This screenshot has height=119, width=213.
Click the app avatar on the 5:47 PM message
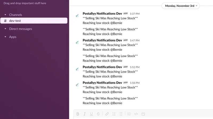click(77, 43)
